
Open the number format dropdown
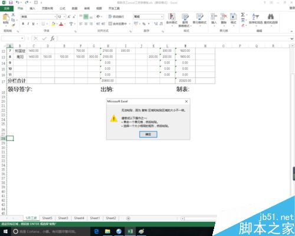(162, 17)
